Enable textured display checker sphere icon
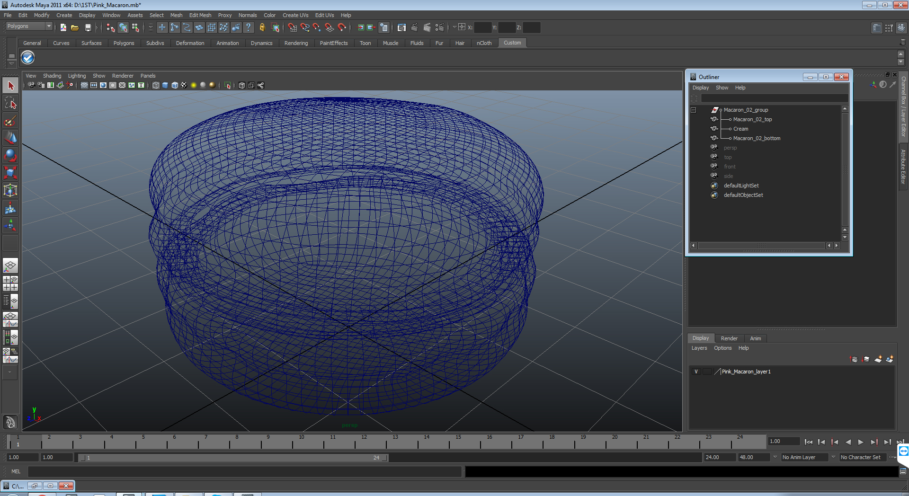Image resolution: width=909 pixels, height=496 pixels. (x=184, y=85)
